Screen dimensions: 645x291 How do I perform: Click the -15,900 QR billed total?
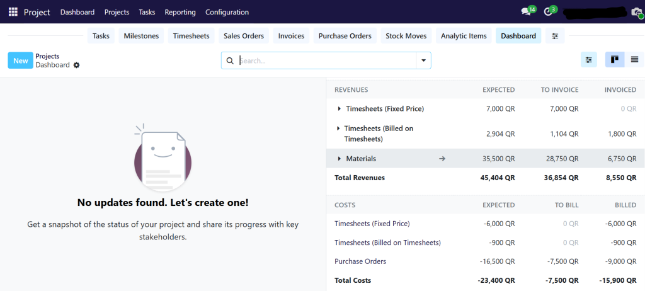(618, 280)
